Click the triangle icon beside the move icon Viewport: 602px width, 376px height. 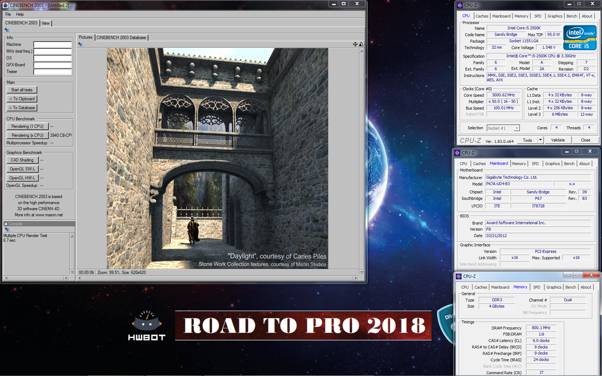361,44
